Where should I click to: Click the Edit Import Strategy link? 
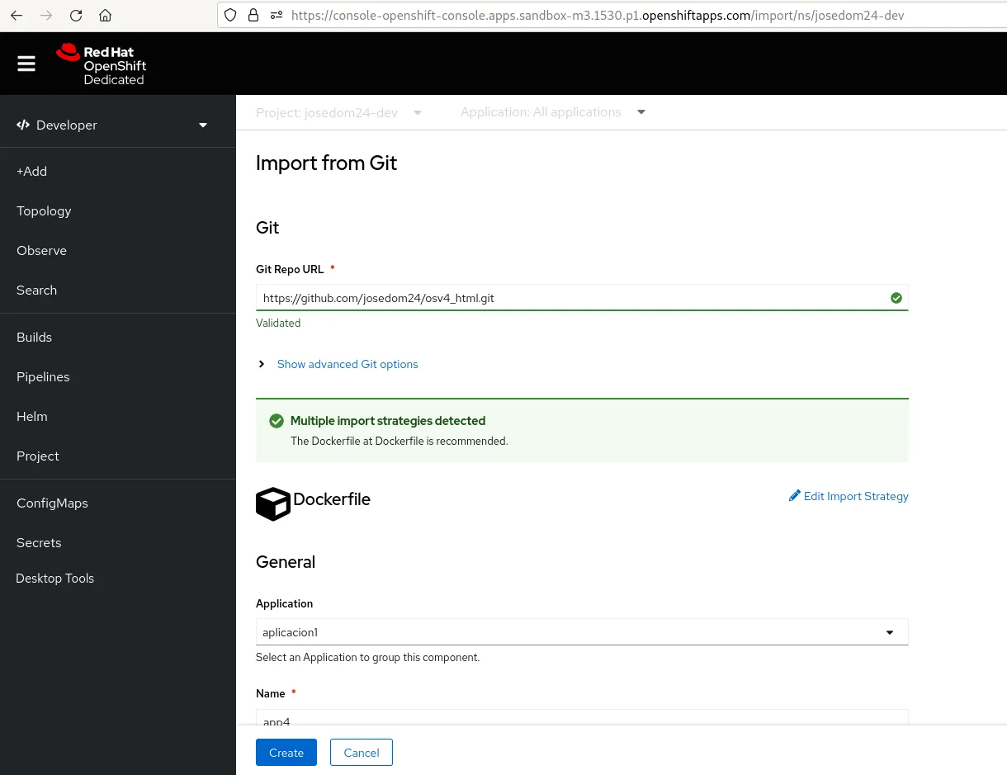pyautogui.click(x=856, y=496)
